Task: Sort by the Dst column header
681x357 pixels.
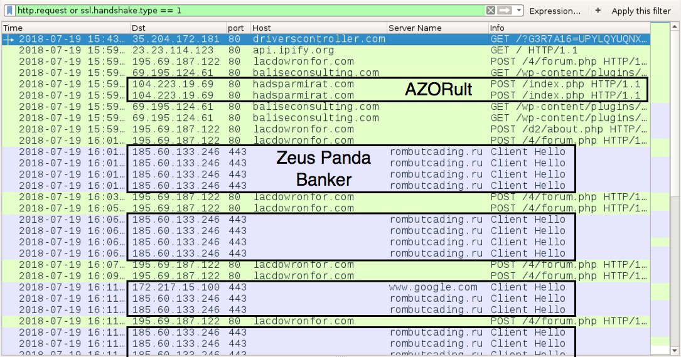Action: coord(178,28)
